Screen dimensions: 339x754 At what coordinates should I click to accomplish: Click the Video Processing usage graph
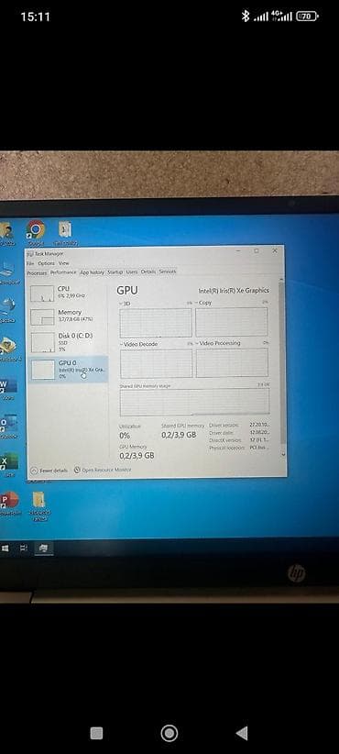[x=232, y=362]
